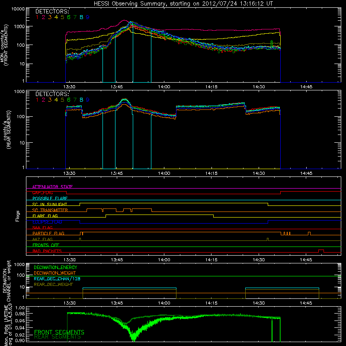This screenshot has width=346, height=346.
Task: Click olive detector 5 in rear segments legend
Action: coord(62,100)
